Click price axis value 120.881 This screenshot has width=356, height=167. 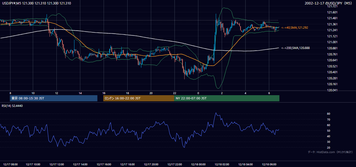point(332,48)
